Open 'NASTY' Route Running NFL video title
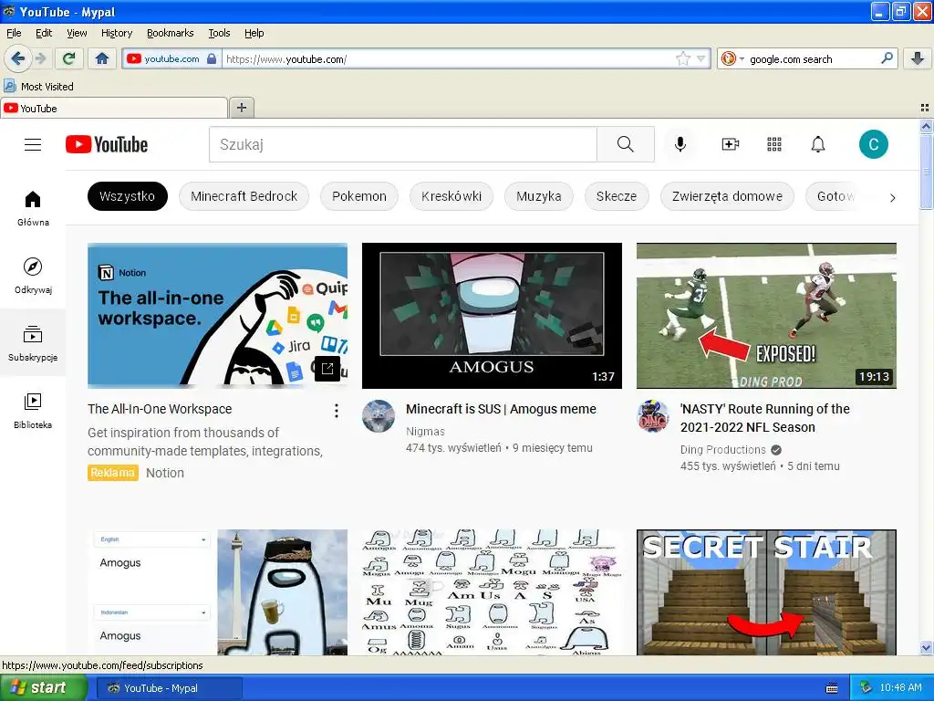Image resolution: width=934 pixels, height=701 pixels. pos(765,418)
